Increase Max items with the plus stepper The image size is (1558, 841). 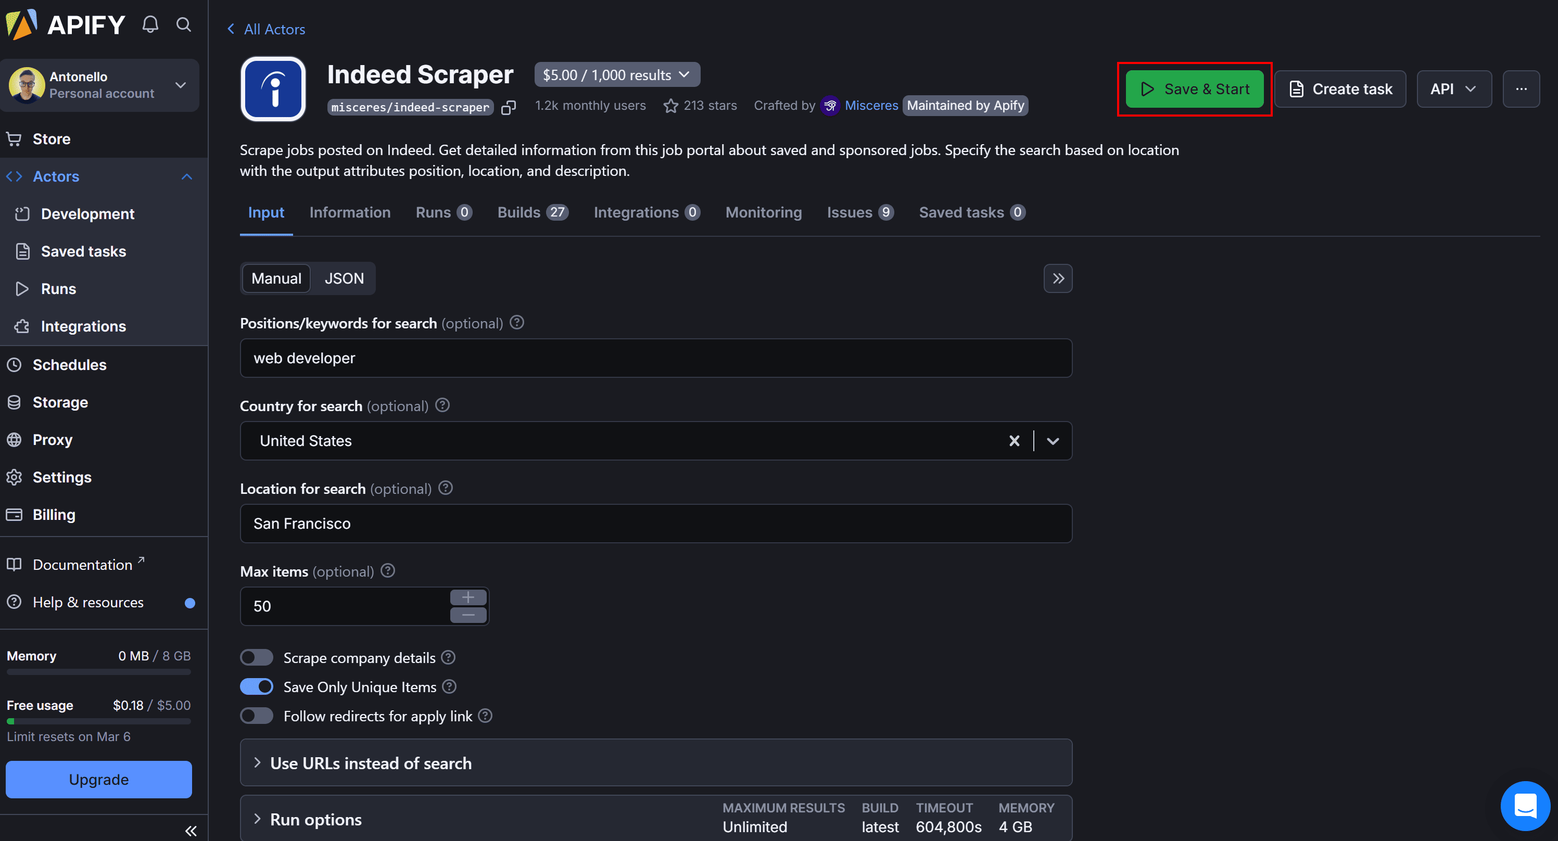tap(467, 597)
